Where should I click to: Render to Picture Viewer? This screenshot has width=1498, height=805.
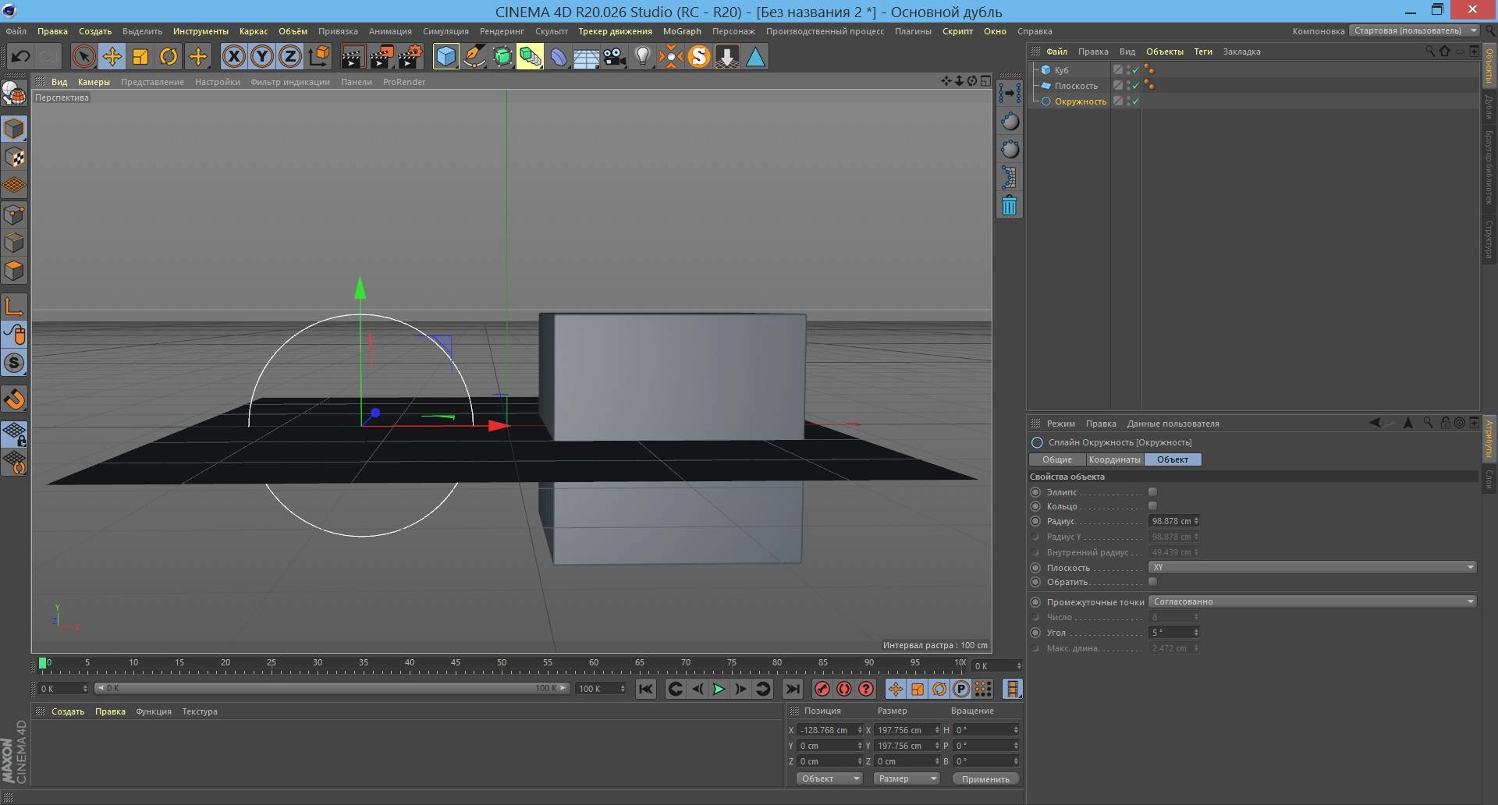coord(382,56)
